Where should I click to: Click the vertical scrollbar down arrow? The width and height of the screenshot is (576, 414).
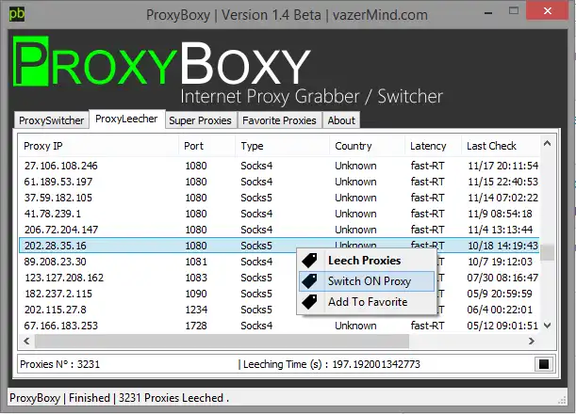click(547, 326)
